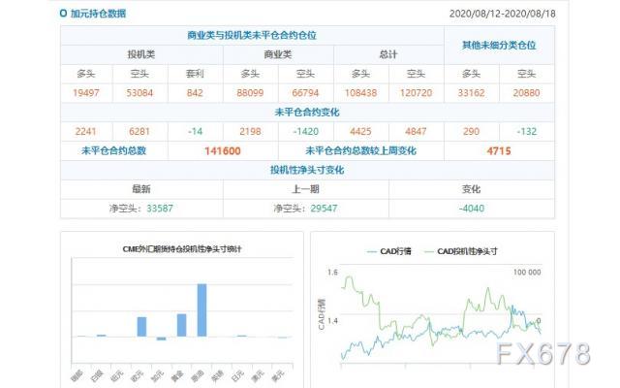Image resolution: width=620 pixels, height=388 pixels.
Task: Click the 未平仓合约总数 label
Action: pos(114,151)
